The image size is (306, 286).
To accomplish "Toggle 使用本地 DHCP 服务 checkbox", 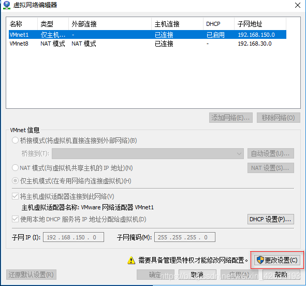I will [x=15, y=219].
